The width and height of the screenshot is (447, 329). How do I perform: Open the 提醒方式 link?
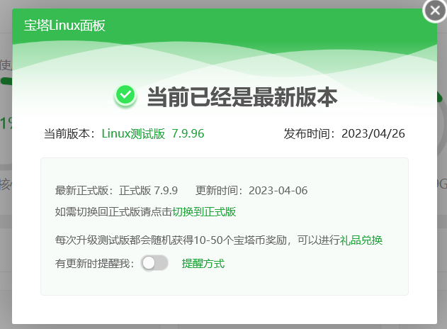[x=203, y=264]
